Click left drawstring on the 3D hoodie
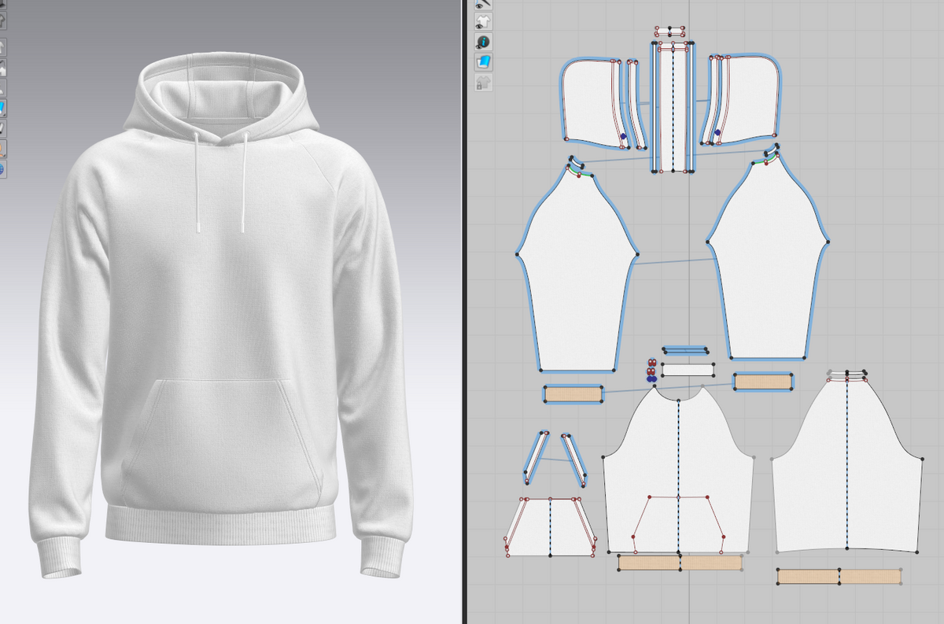The image size is (944, 624). point(196,181)
